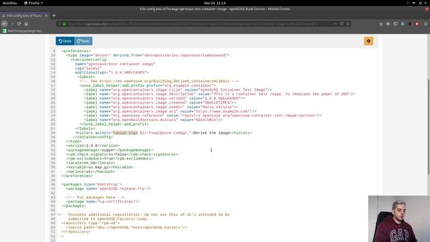Open the Additional package bookmark

coord(23,31)
